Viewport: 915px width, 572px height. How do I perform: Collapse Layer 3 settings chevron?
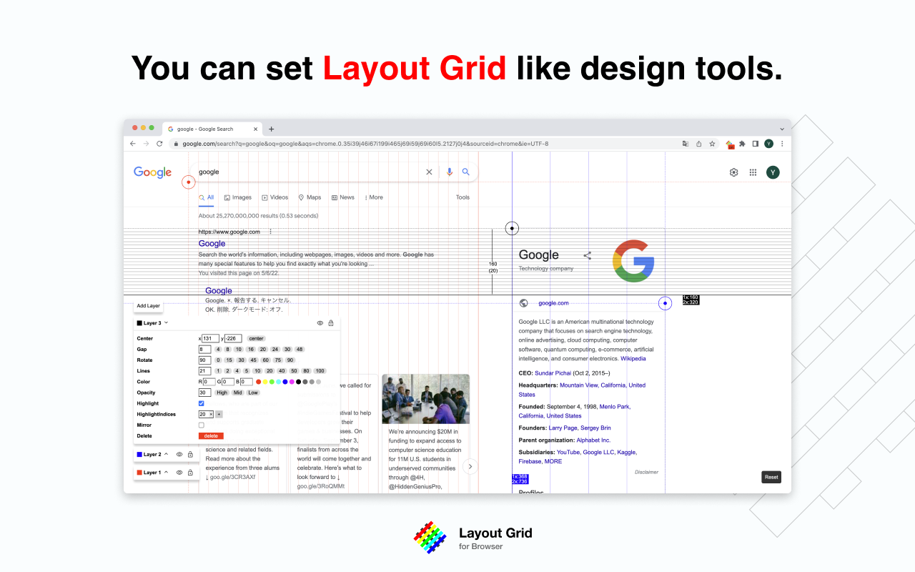tap(167, 323)
